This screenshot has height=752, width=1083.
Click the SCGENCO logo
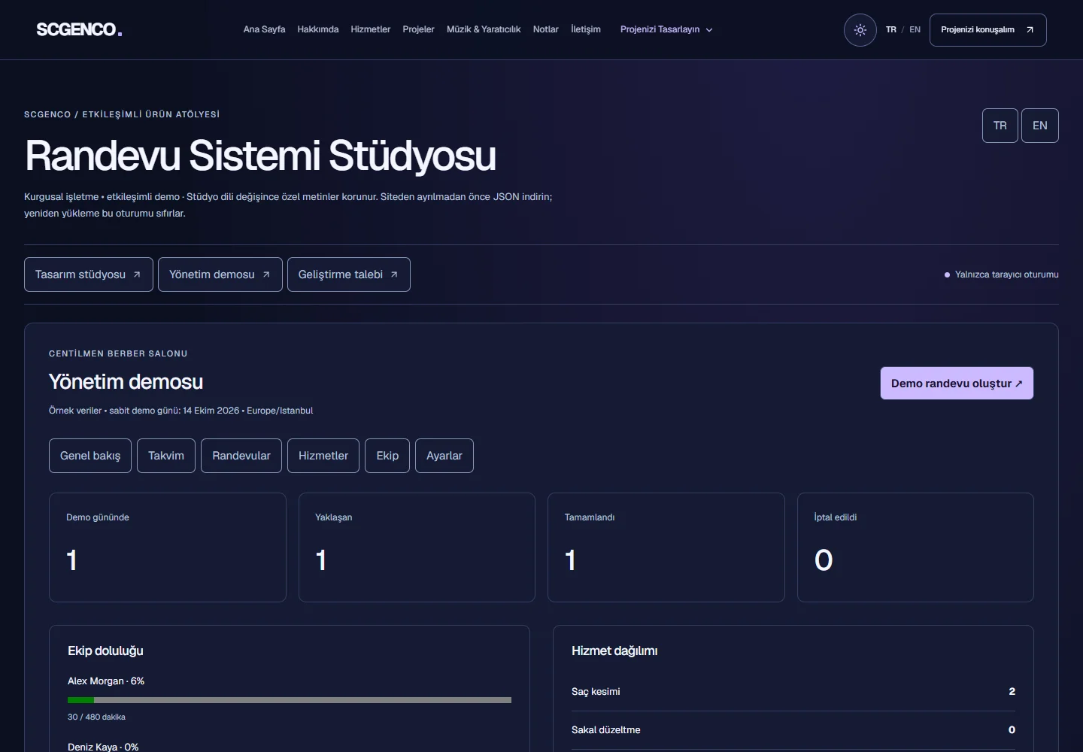point(79,29)
